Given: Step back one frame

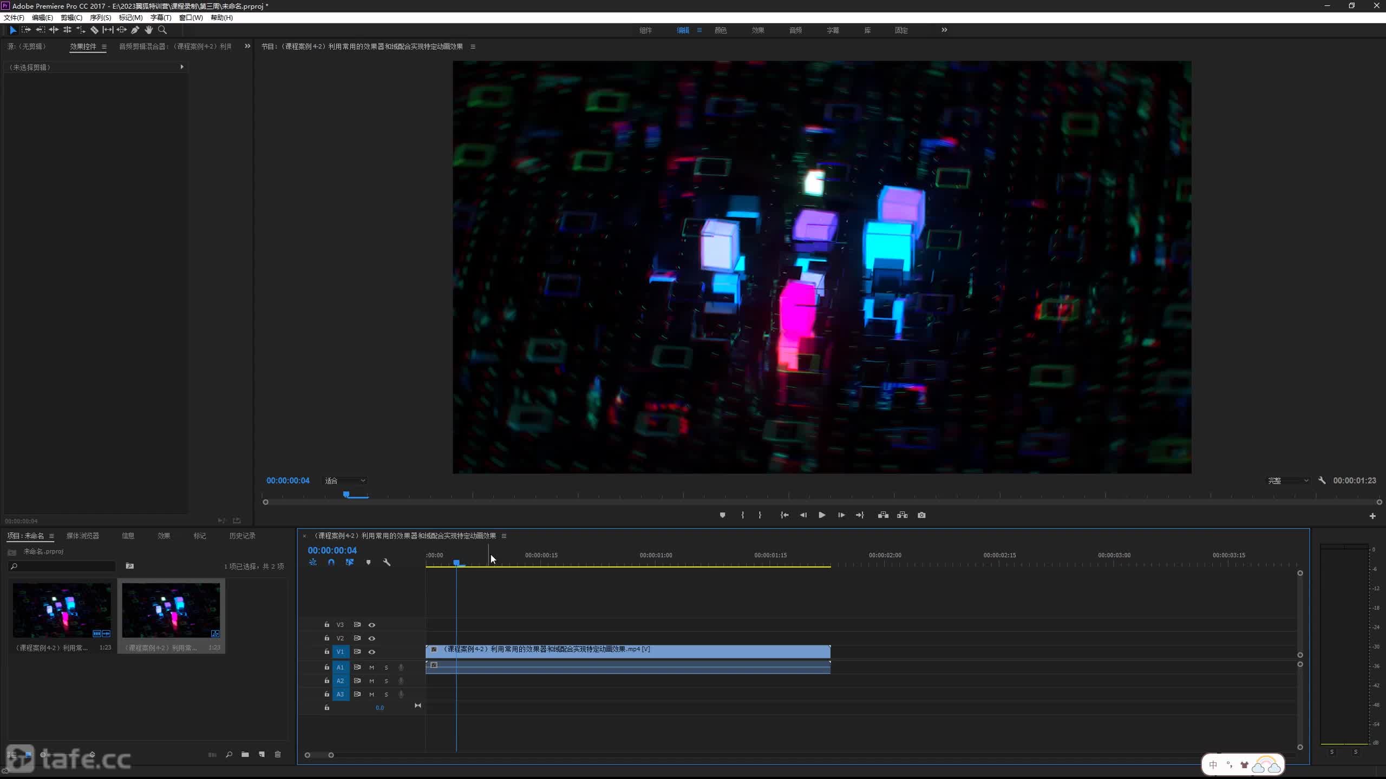Looking at the screenshot, I should [x=803, y=515].
